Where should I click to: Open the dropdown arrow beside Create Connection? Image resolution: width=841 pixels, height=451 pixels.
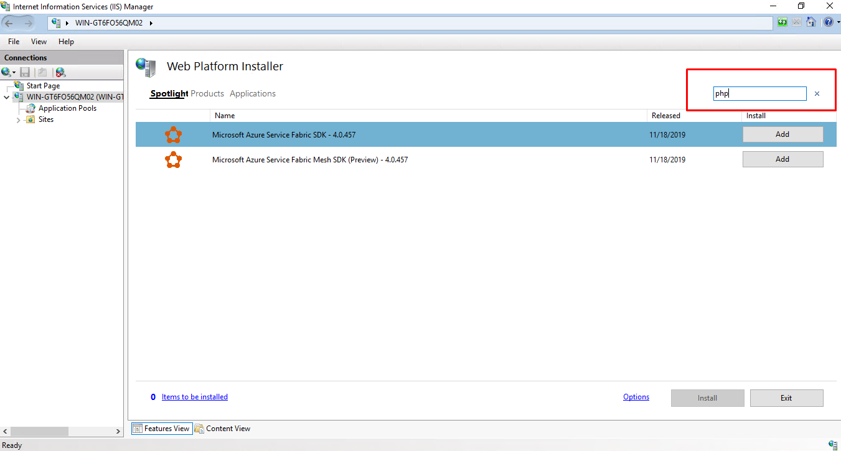point(14,73)
